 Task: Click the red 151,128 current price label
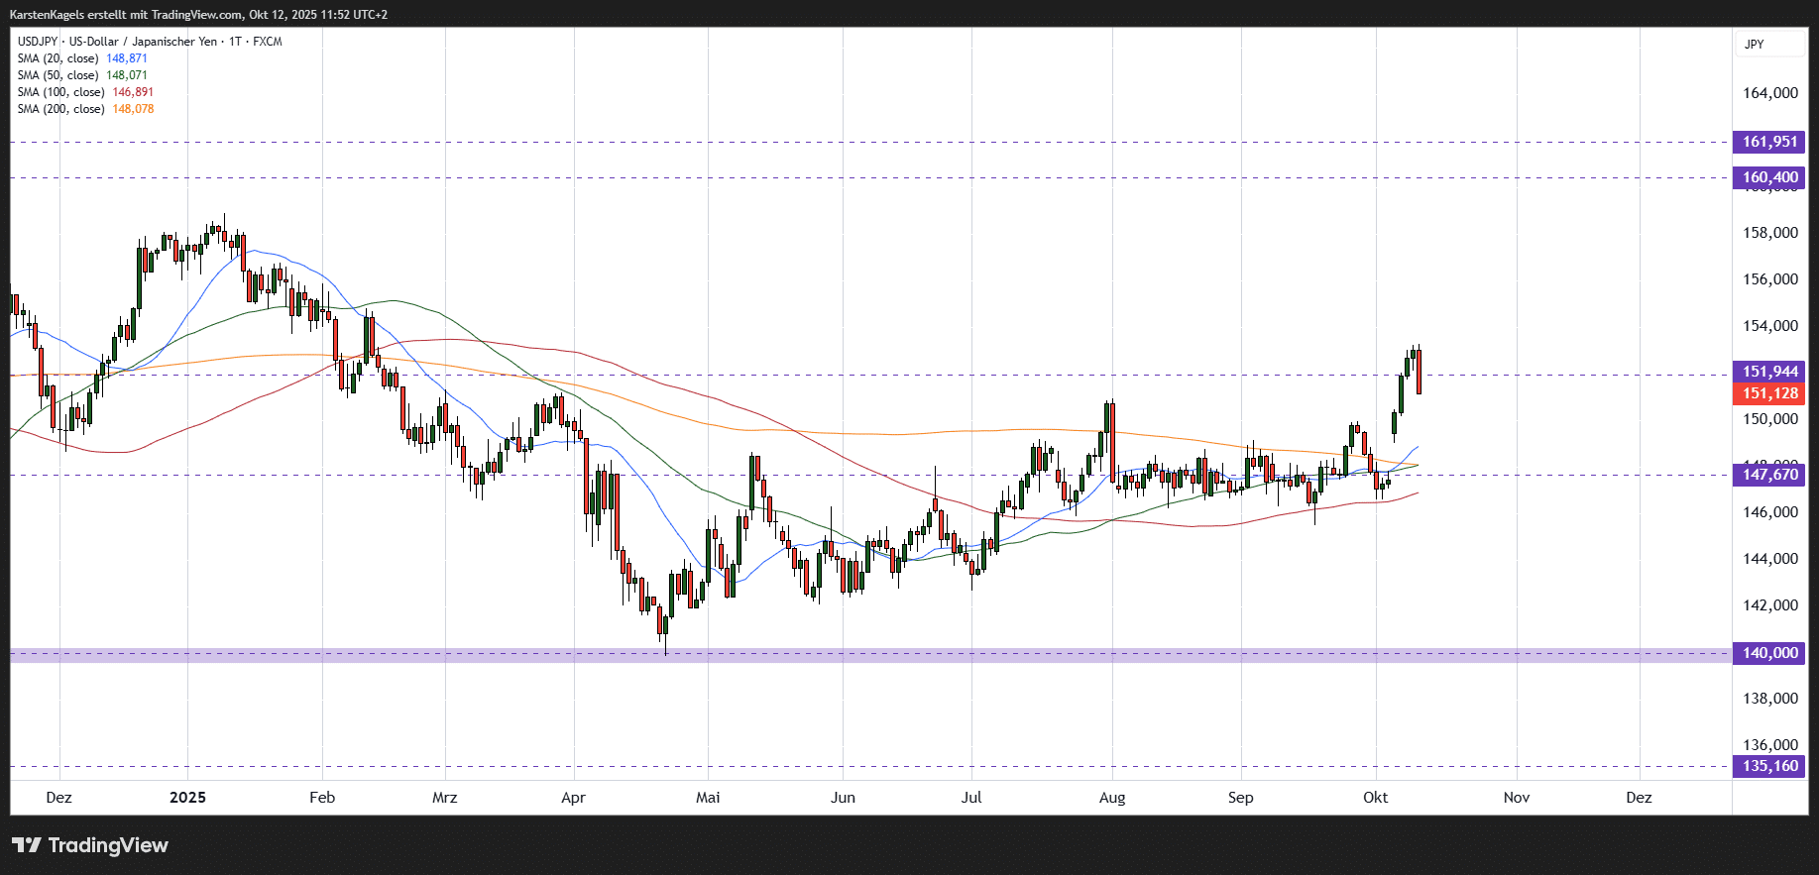click(1769, 393)
